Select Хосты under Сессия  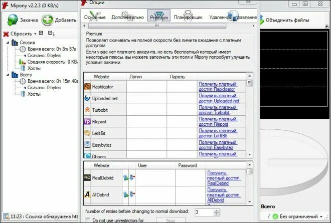34,68
